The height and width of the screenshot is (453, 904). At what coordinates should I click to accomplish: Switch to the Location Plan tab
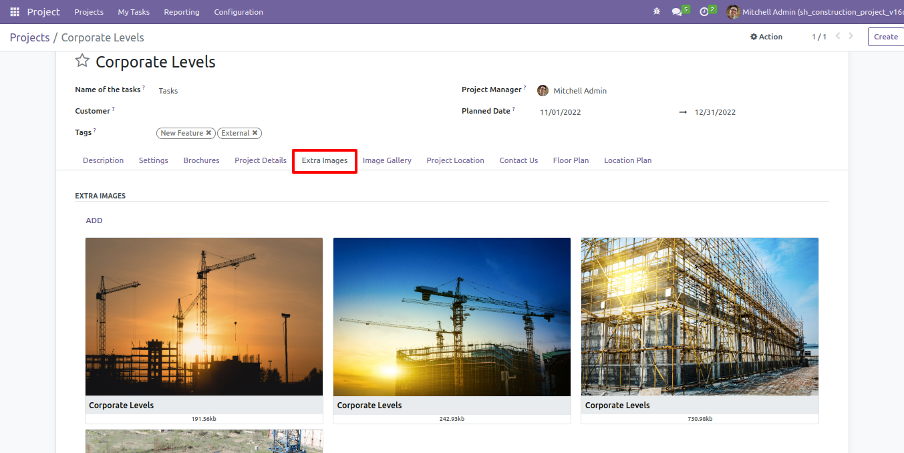(x=627, y=160)
